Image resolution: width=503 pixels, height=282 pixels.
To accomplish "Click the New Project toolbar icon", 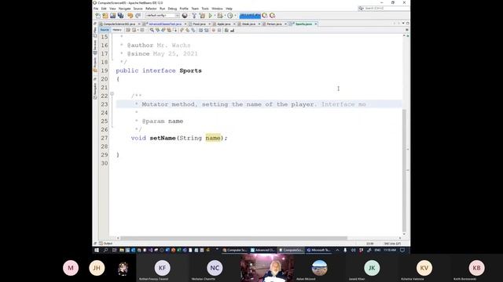I will point(105,16).
